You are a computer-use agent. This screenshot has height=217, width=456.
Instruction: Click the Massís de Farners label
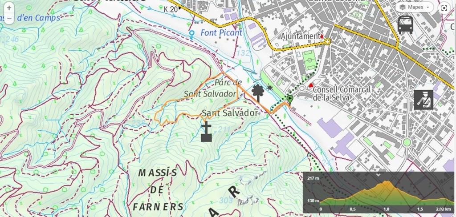(158, 190)
